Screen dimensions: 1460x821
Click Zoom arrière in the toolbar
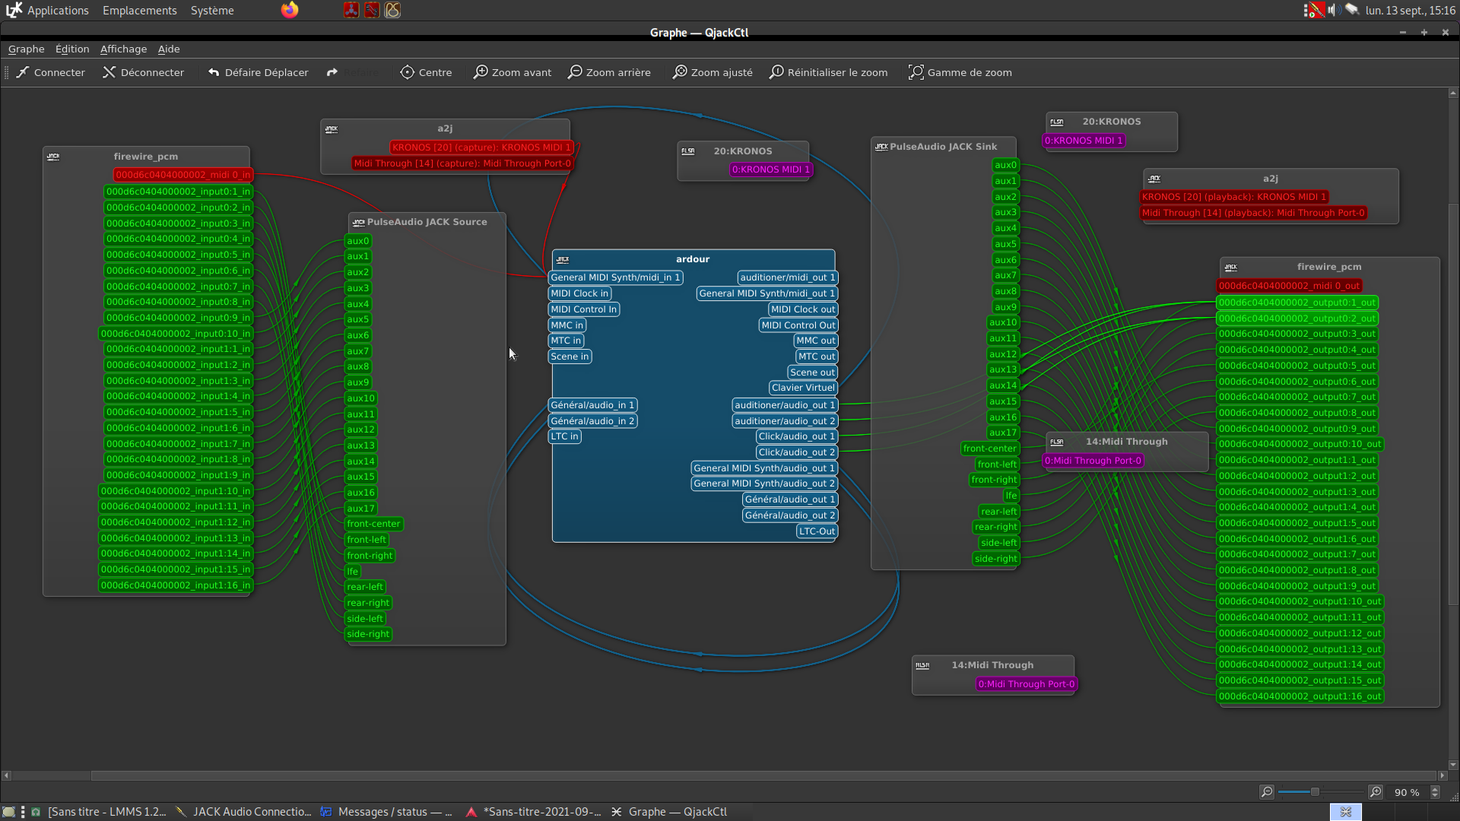pyautogui.click(x=609, y=72)
